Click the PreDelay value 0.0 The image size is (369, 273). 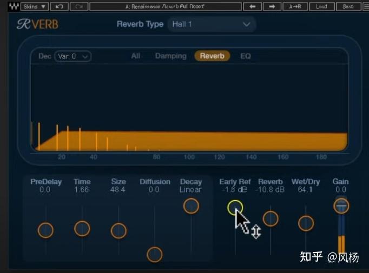point(45,190)
